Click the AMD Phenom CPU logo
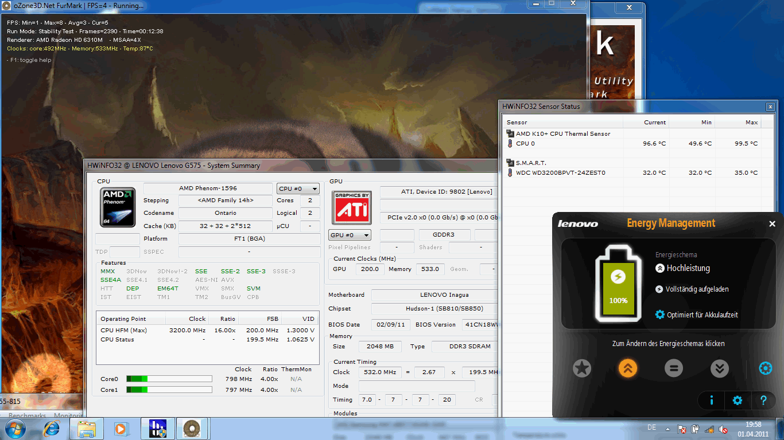 click(118, 207)
